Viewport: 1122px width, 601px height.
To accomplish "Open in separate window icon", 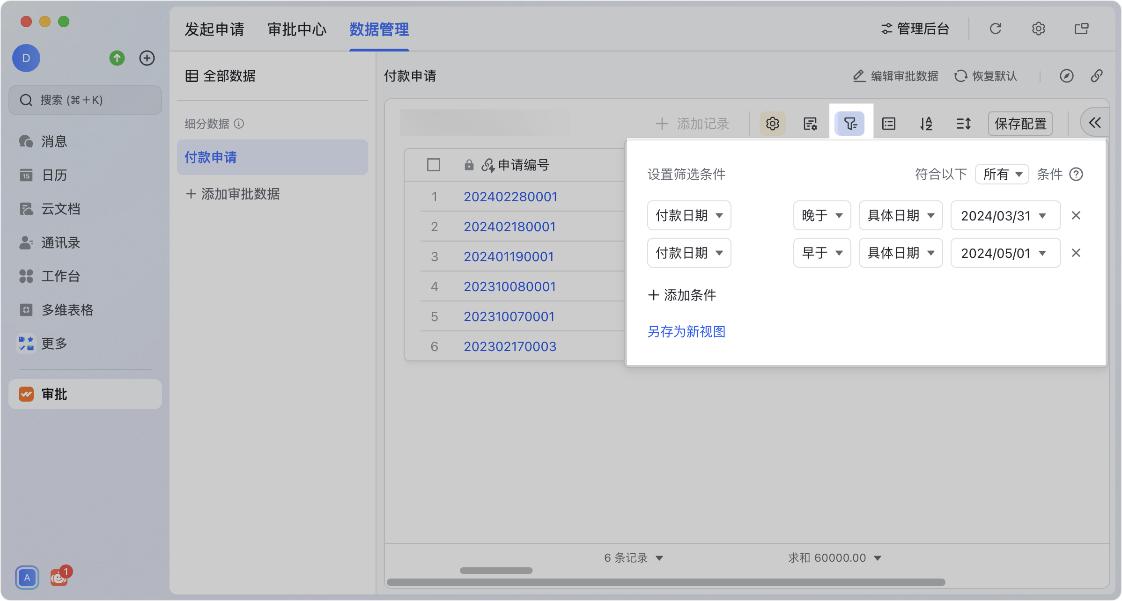I will click(1081, 29).
